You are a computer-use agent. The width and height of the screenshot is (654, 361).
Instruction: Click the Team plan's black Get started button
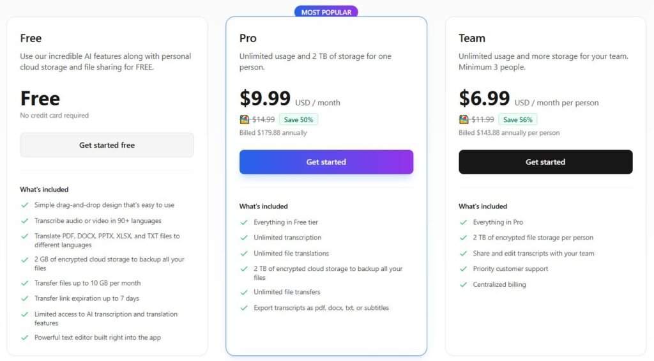point(545,162)
